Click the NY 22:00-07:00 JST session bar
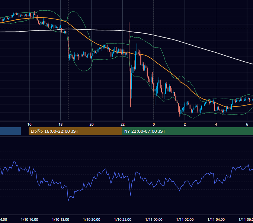This screenshot has height=223, width=253. [187, 131]
